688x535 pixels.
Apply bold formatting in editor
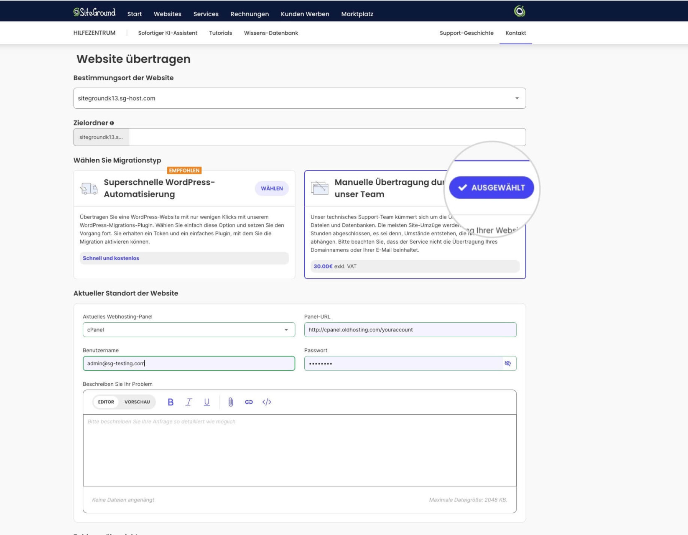[x=171, y=402]
